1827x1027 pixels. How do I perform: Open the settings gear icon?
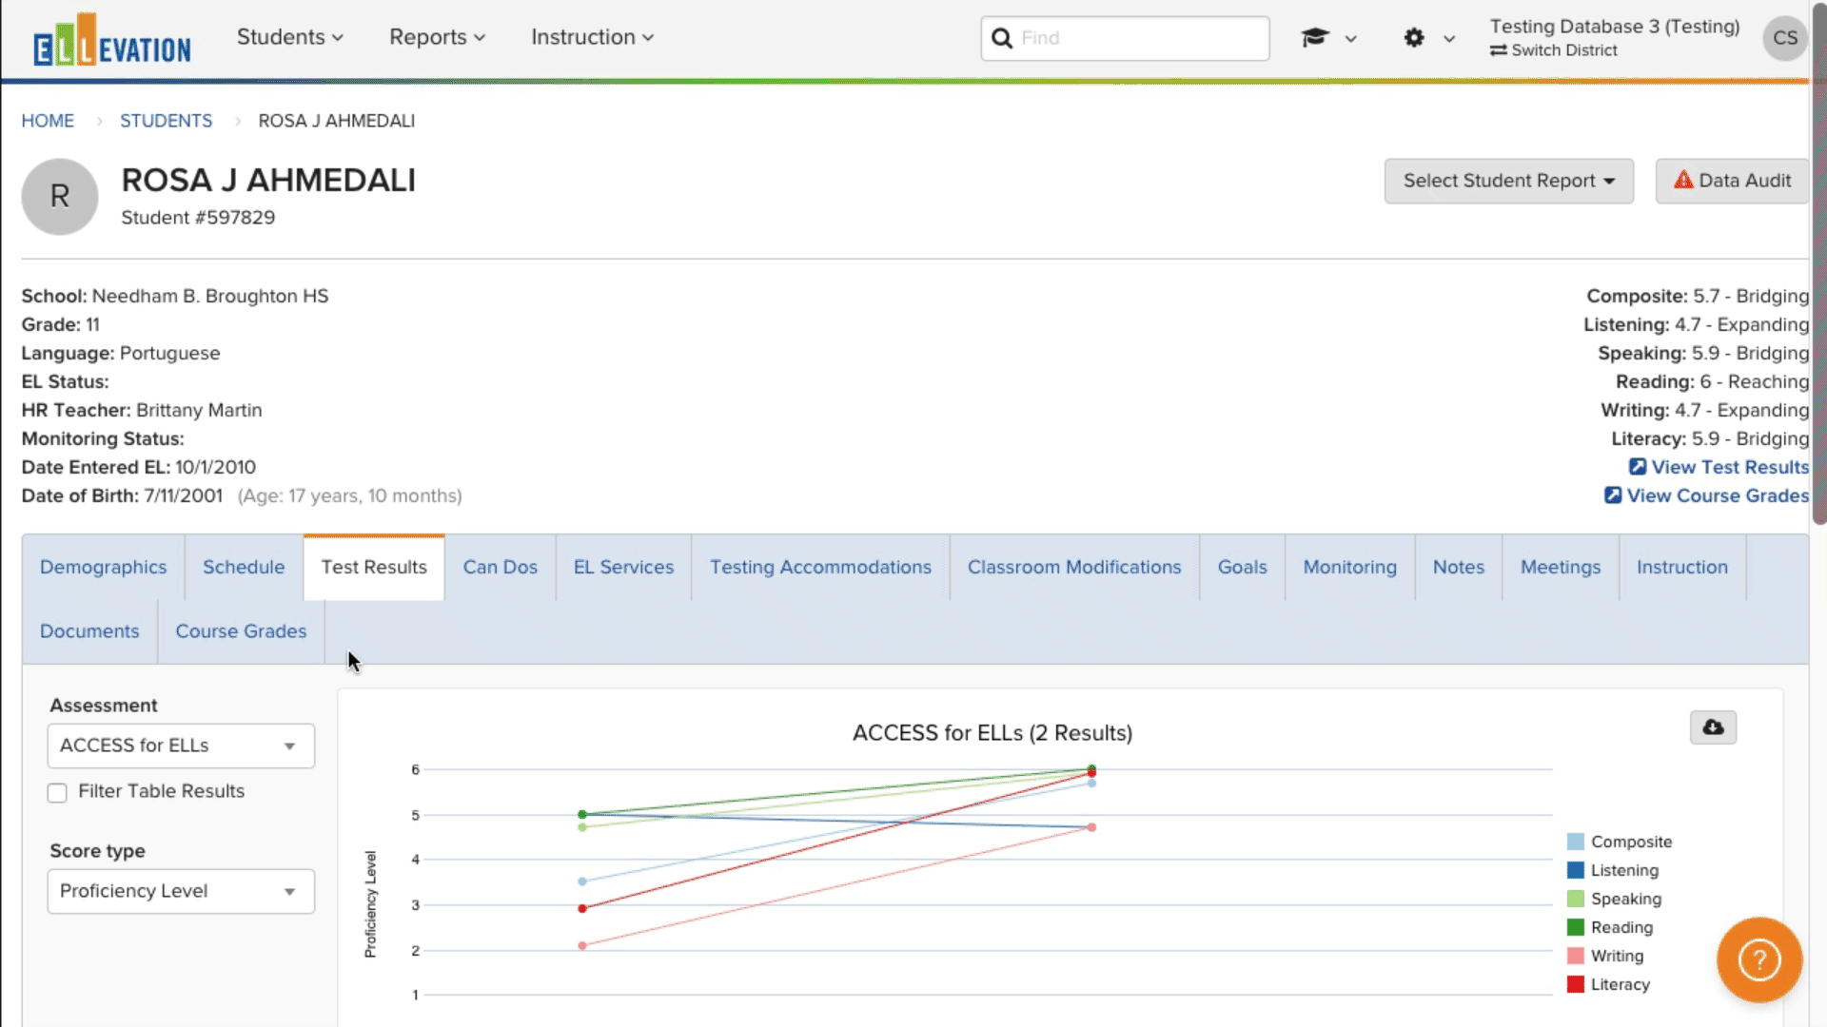pos(1414,37)
